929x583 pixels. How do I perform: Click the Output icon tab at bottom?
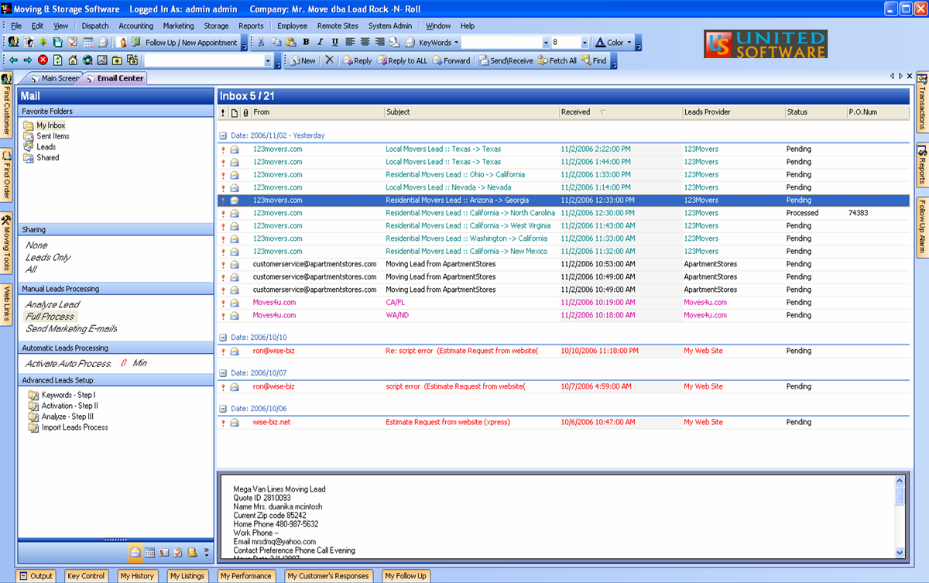35,576
